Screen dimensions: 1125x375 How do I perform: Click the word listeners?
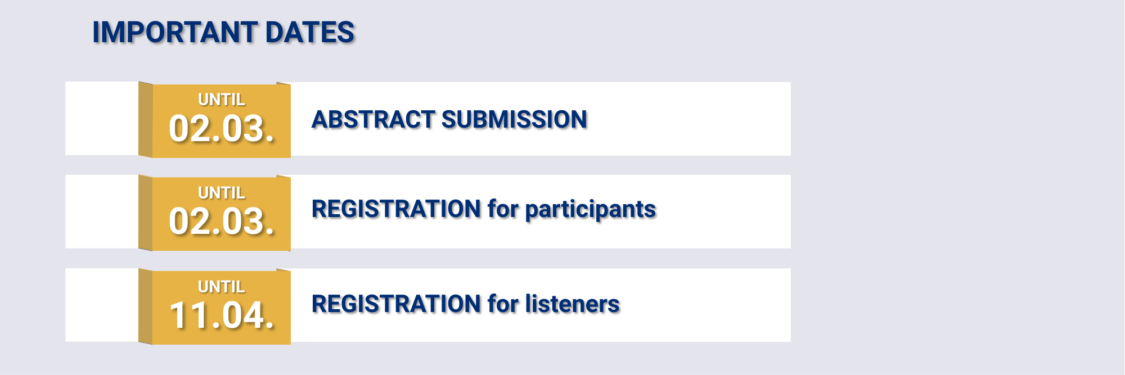[572, 304]
